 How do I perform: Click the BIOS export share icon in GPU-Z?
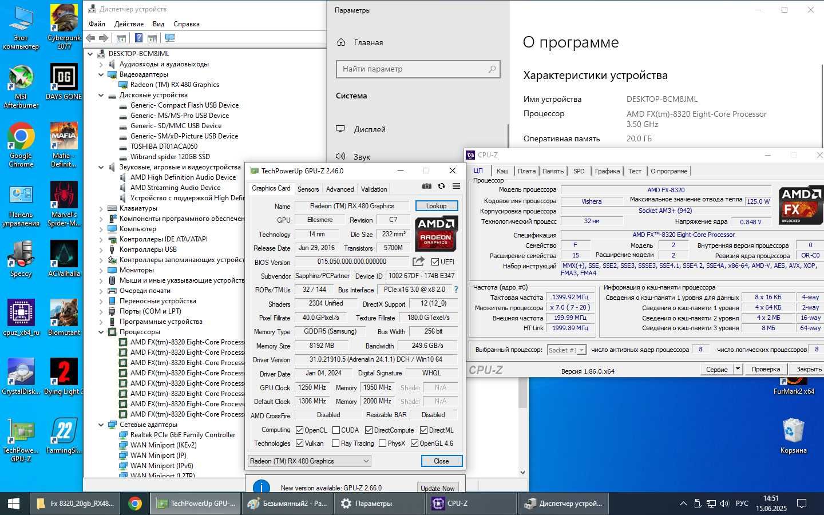[418, 262]
